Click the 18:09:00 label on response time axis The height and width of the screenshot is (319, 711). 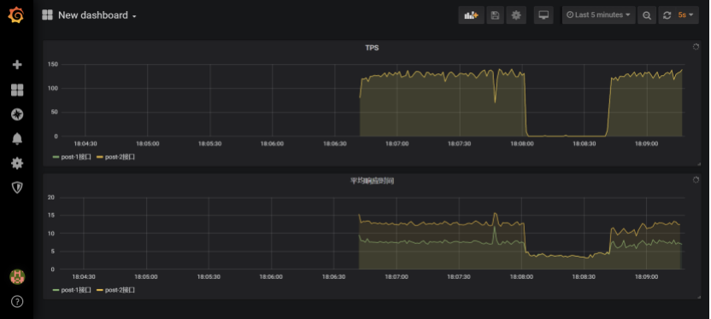(x=647, y=276)
